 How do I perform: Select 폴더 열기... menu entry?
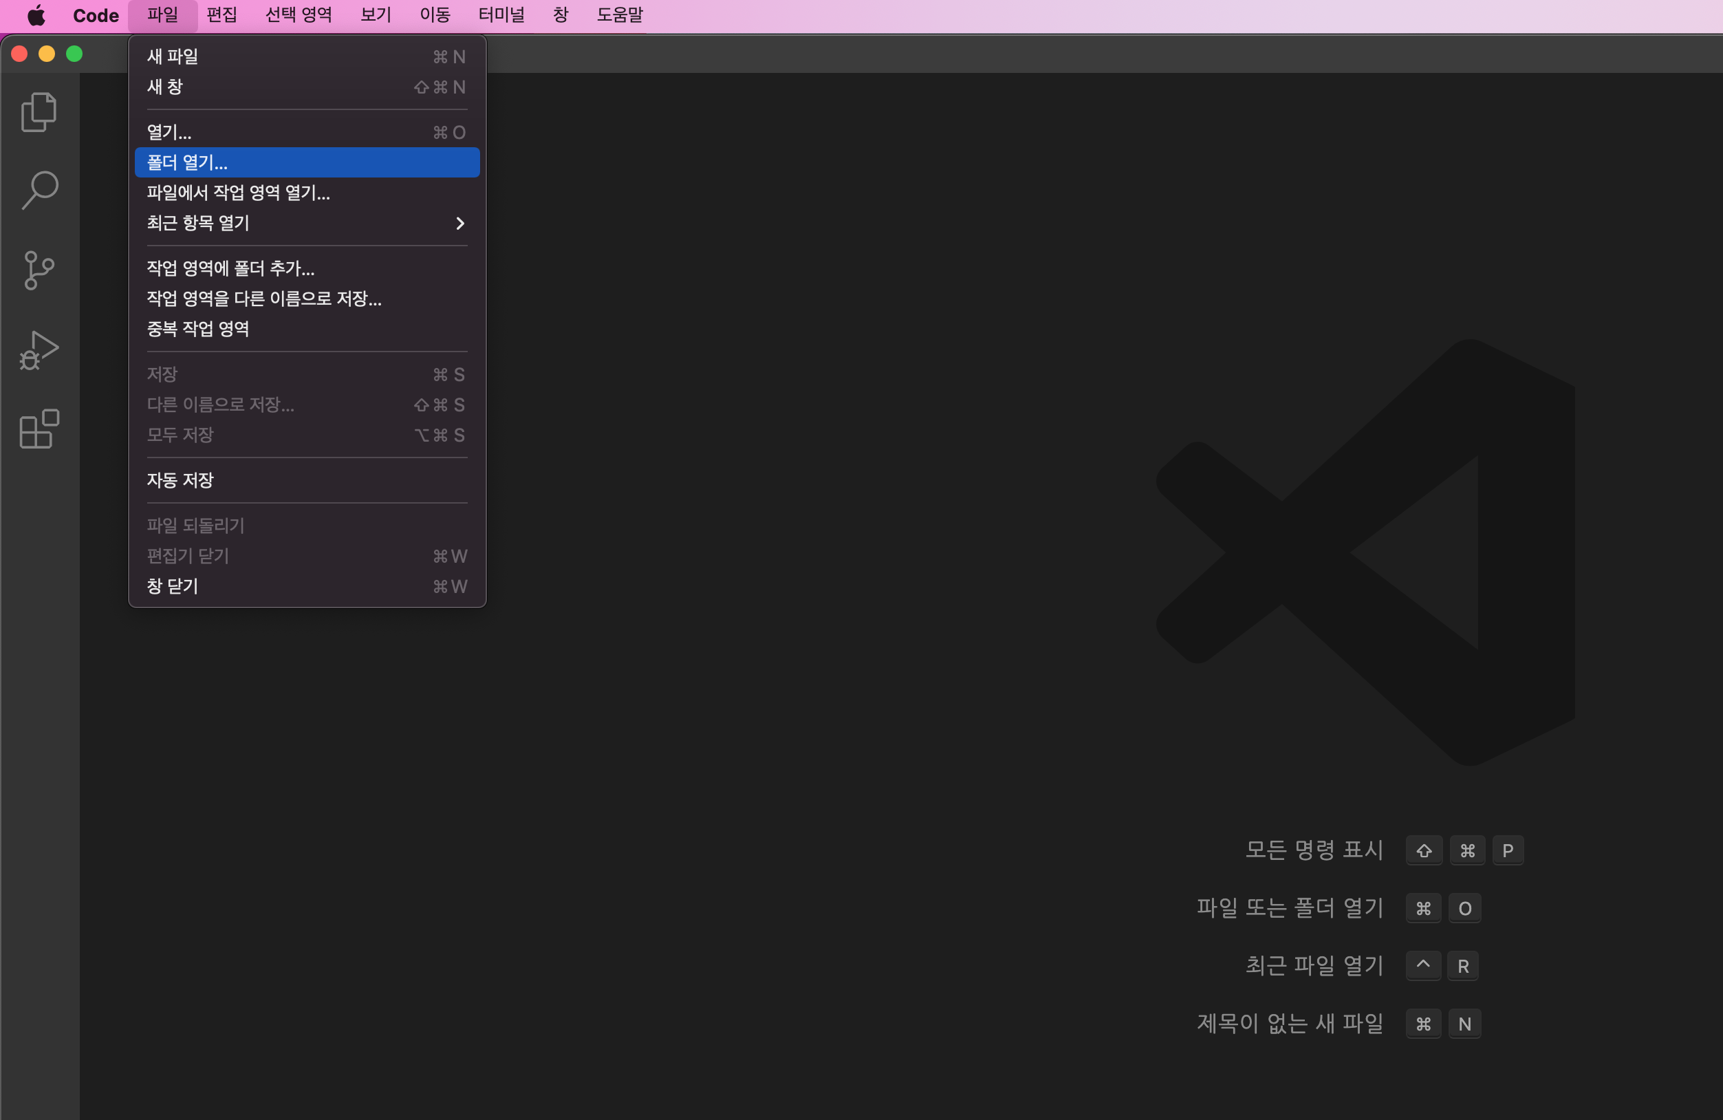(188, 162)
